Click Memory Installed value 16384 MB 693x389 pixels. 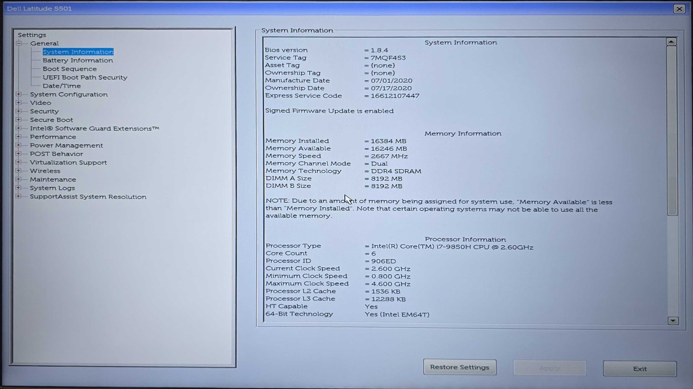[x=389, y=141]
